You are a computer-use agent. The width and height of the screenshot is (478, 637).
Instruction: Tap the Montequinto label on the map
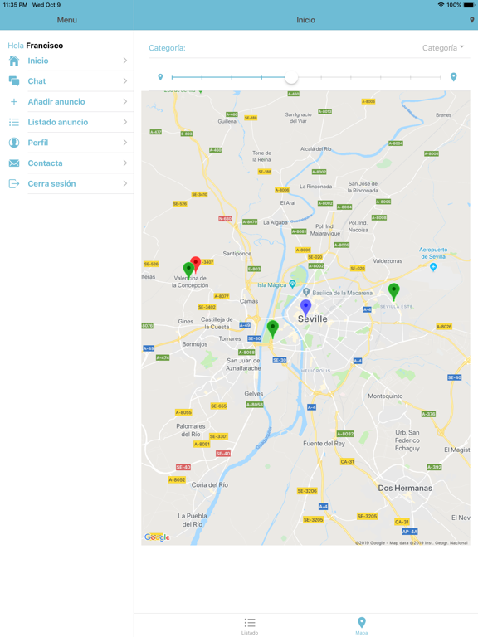tap(385, 396)
